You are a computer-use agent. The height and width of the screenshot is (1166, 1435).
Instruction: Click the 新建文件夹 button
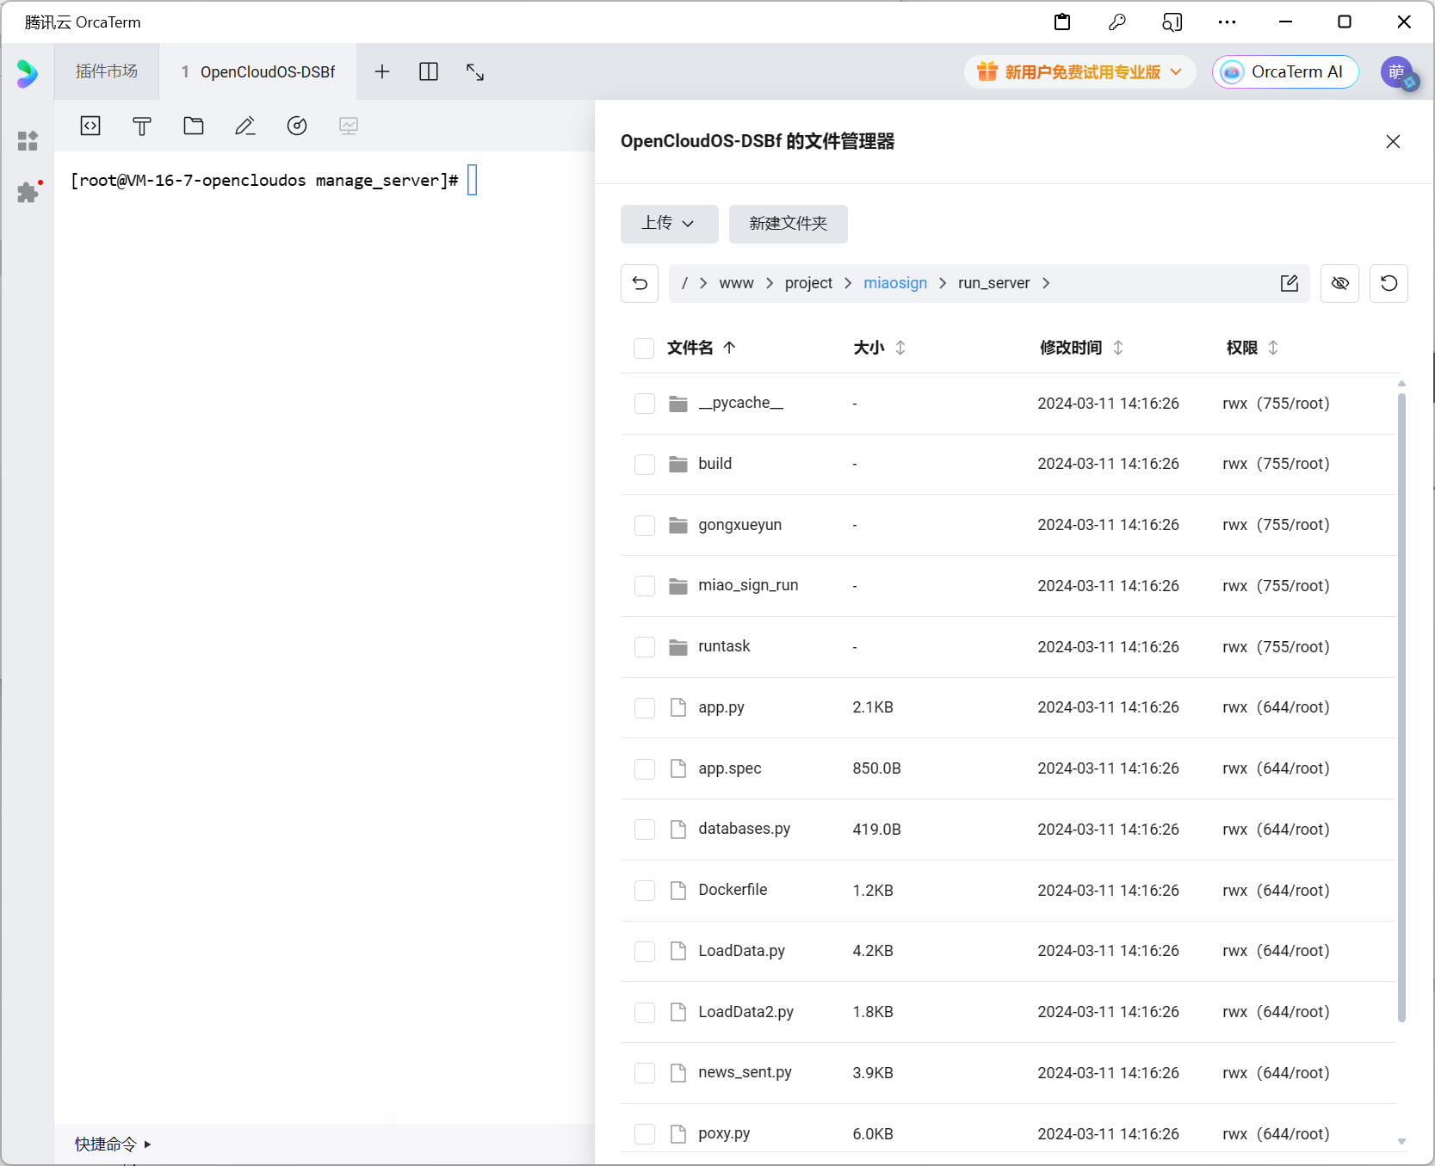coord(789,224)
